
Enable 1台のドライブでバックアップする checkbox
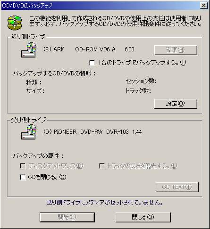coord(92,63)
